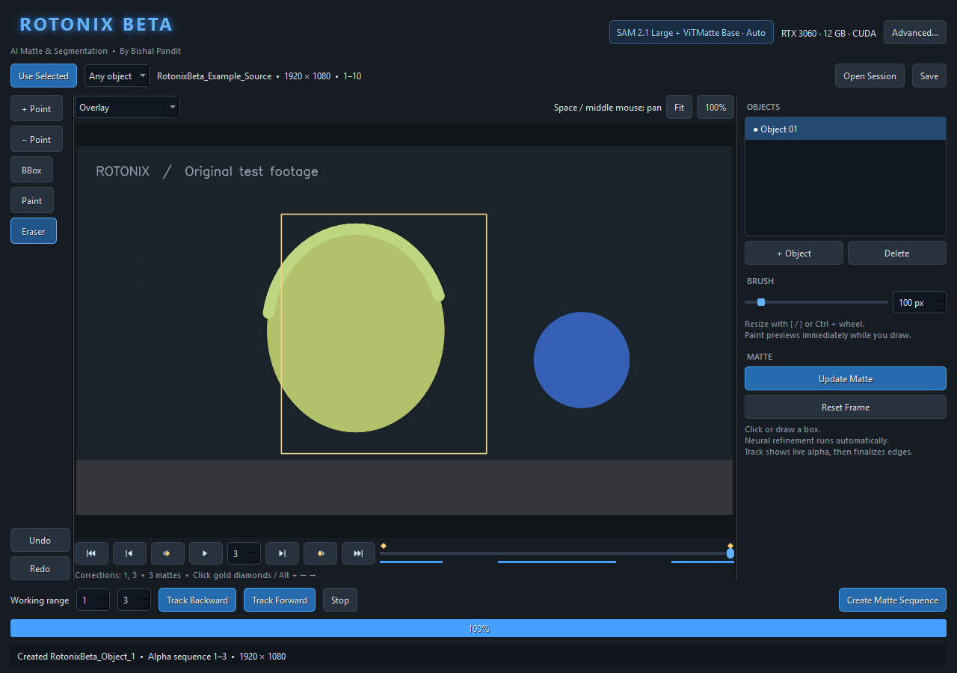
Task: Save the session
Action: [x=929, y=76]
